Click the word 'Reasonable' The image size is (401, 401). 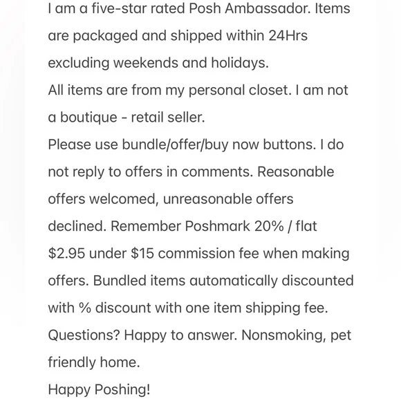pos(296,171)
